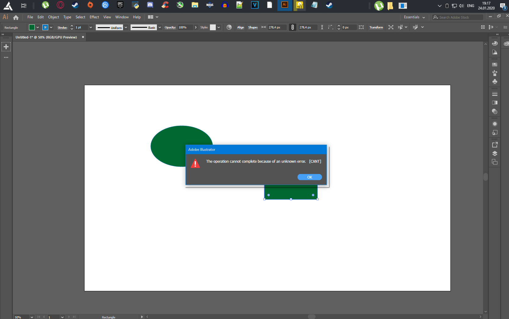Screen dimensions: 509x319
Task: Open the artboard navigation dropdown at bottom
Action: click(62, 317)
